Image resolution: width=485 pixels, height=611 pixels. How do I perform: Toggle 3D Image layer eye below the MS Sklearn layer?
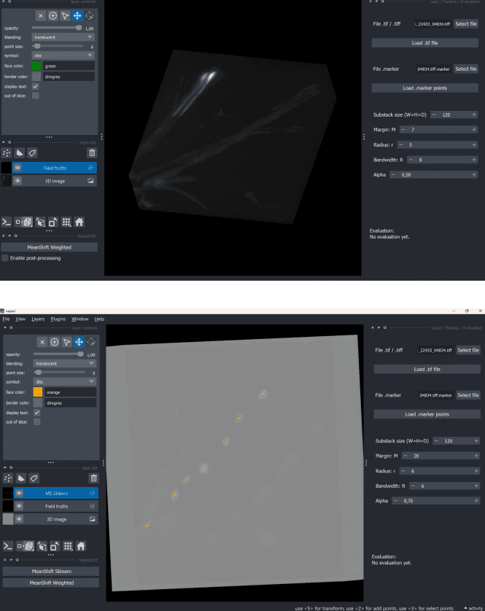tap(19, 518)
